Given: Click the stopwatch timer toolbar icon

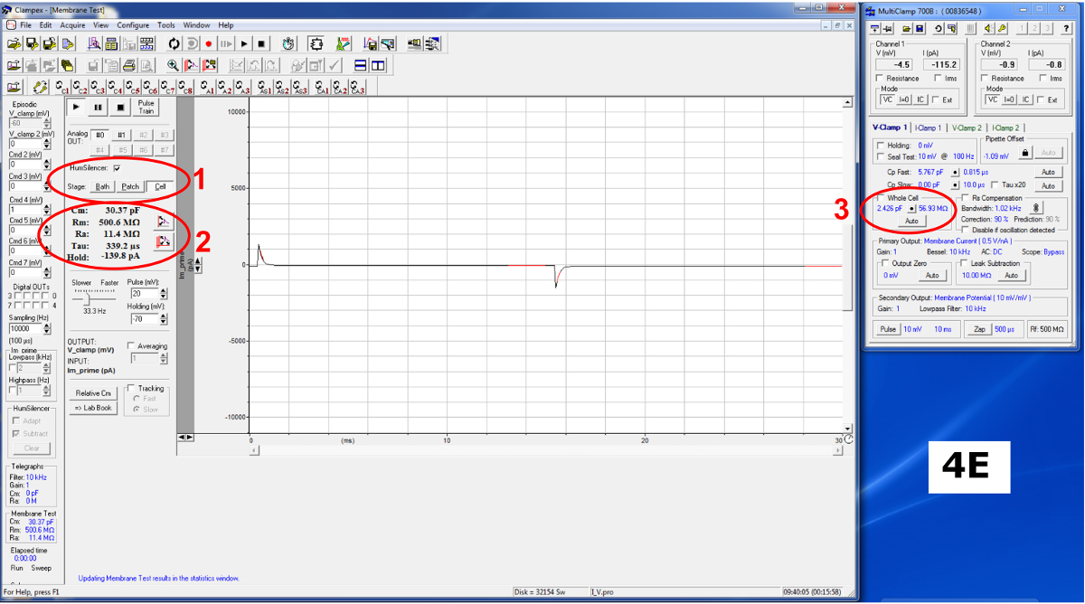Looking at the screenshot, I should 288,43.
